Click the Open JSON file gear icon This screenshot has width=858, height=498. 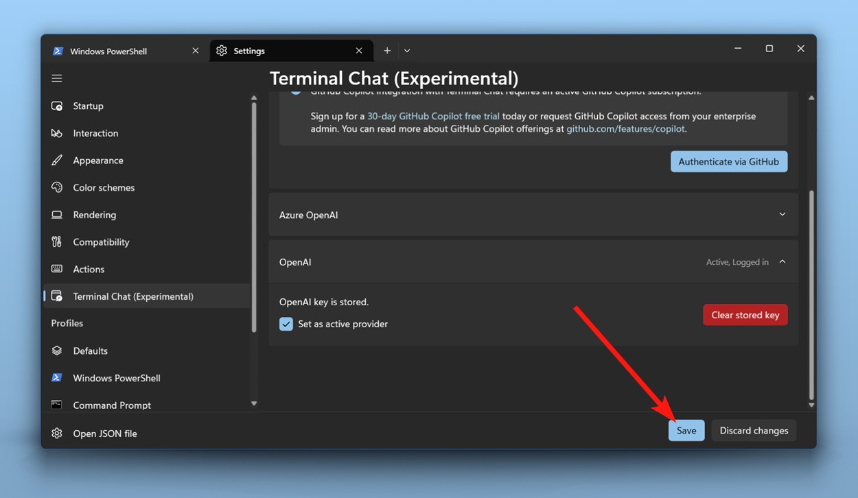point(56,433)
